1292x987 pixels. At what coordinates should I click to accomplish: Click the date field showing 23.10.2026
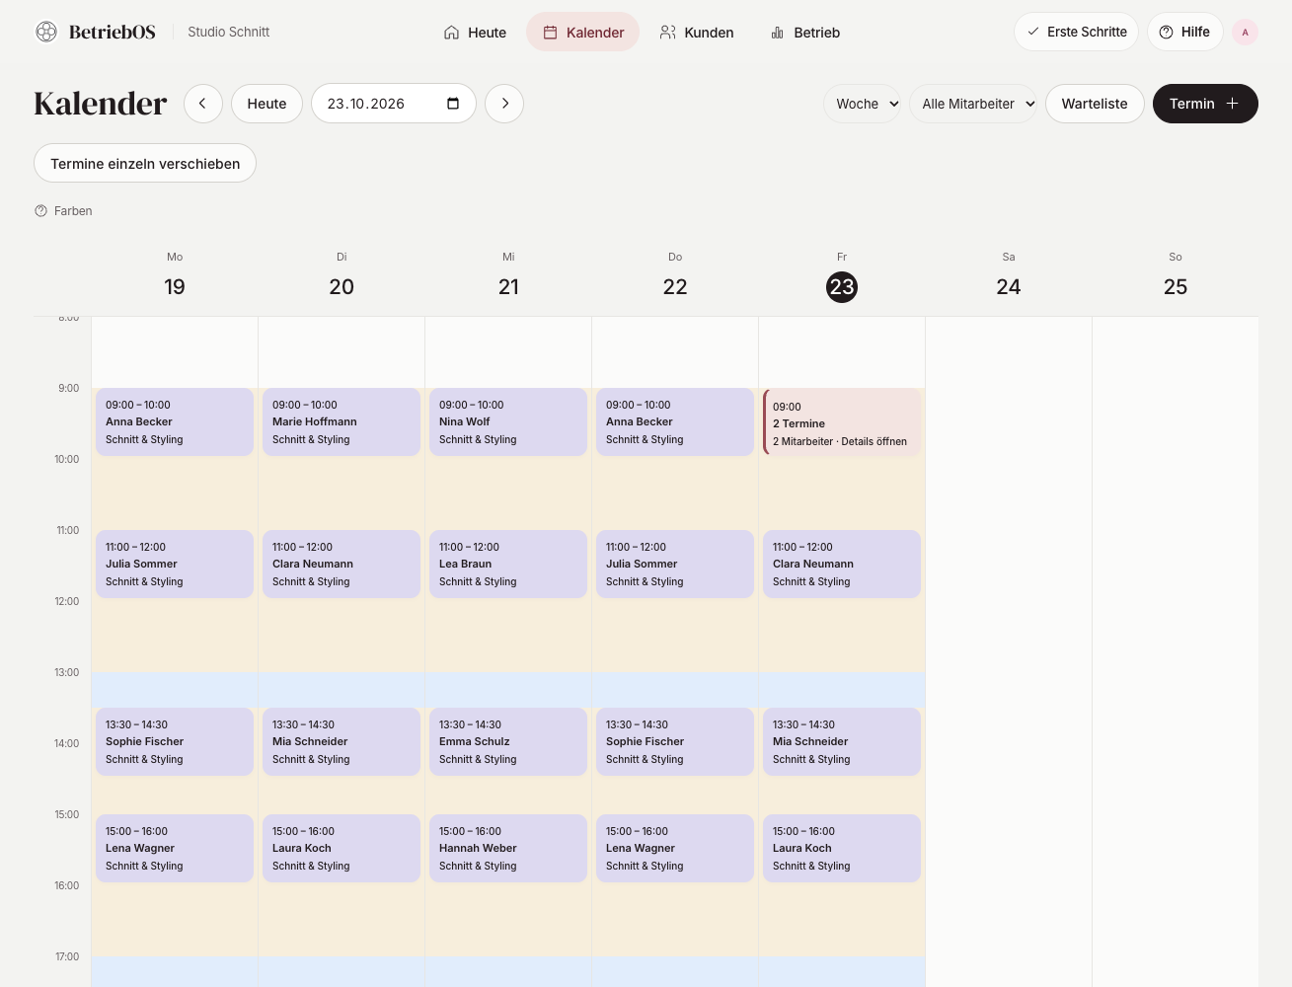[x=394, y=104]
